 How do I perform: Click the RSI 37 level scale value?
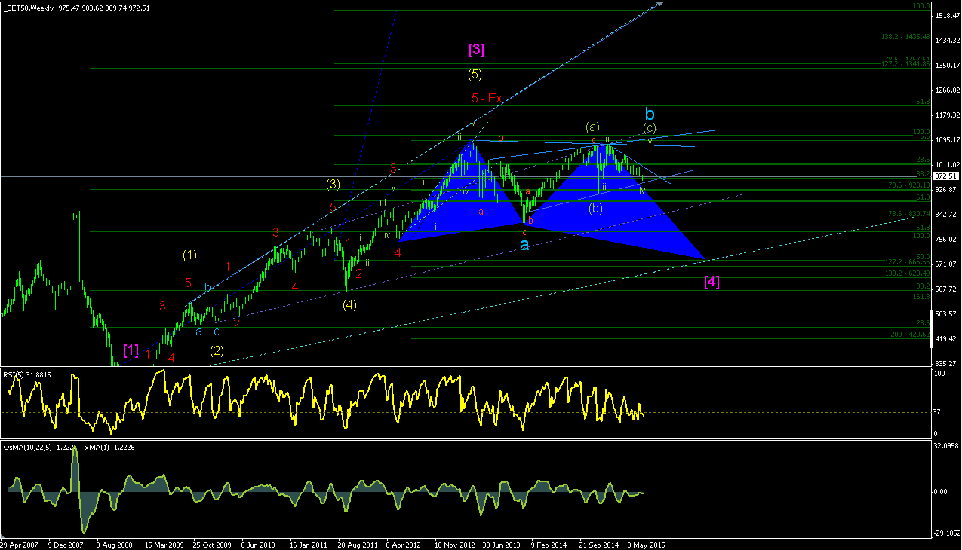point(938,413)
